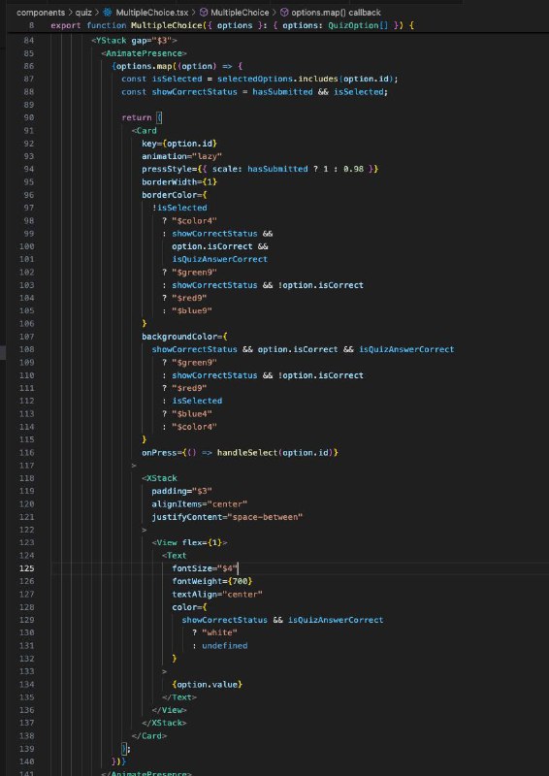
Task: Select MultipleChoice.tsx in the breadcrumb
Action: click(152, 13)
